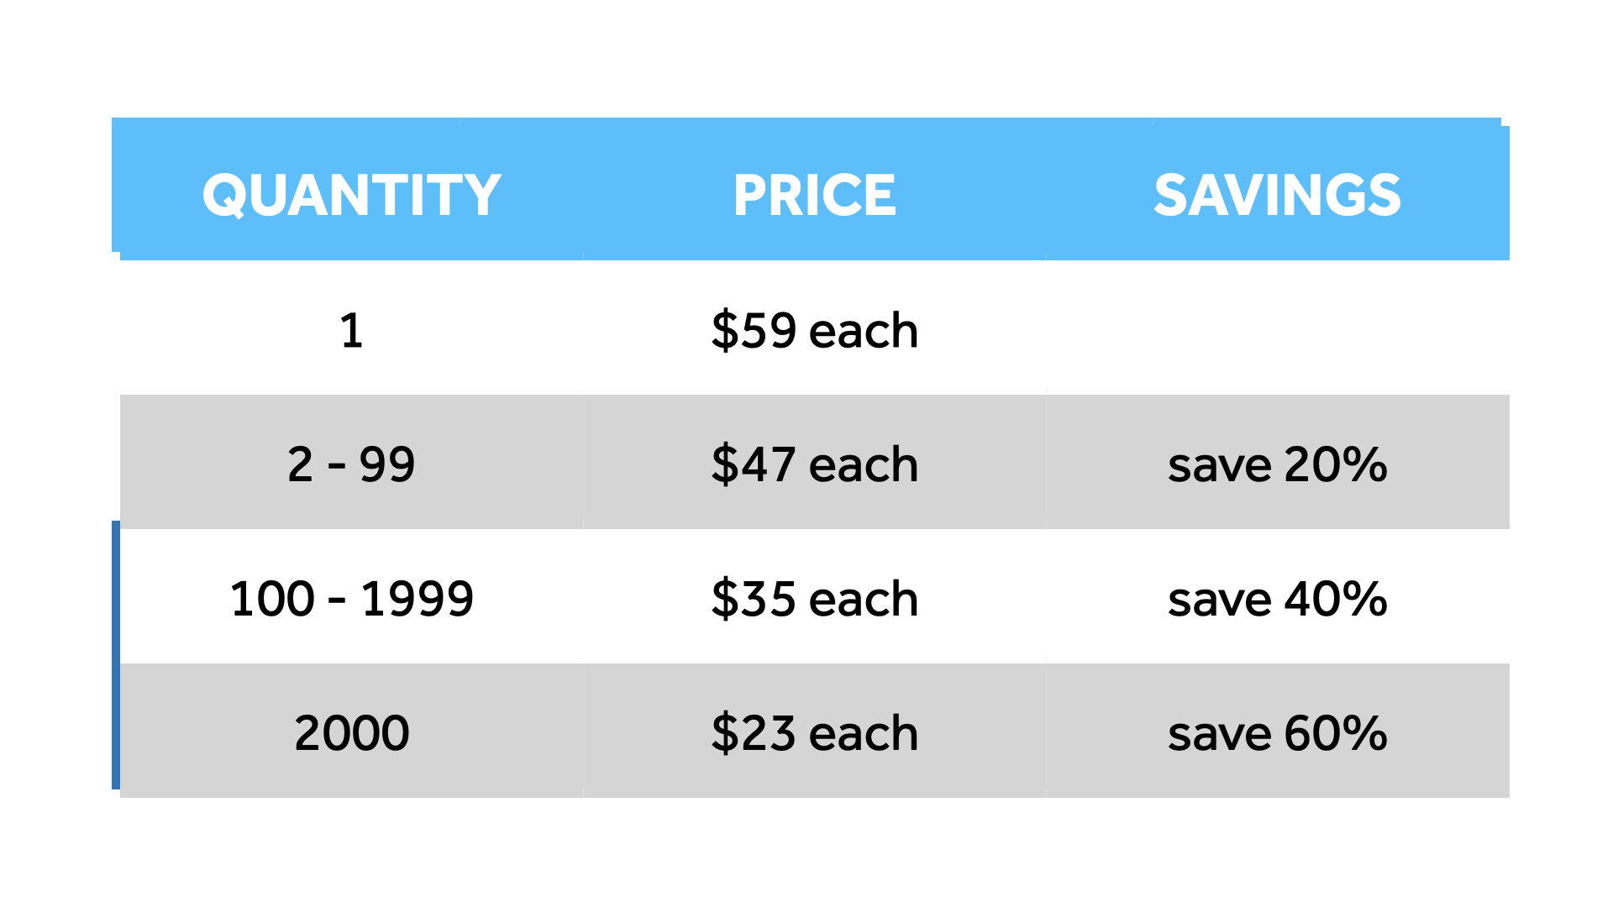The width and height of the screenshot is (1613, 907).
Task: Select the quantity 1 cell
Action: point(351,329)
